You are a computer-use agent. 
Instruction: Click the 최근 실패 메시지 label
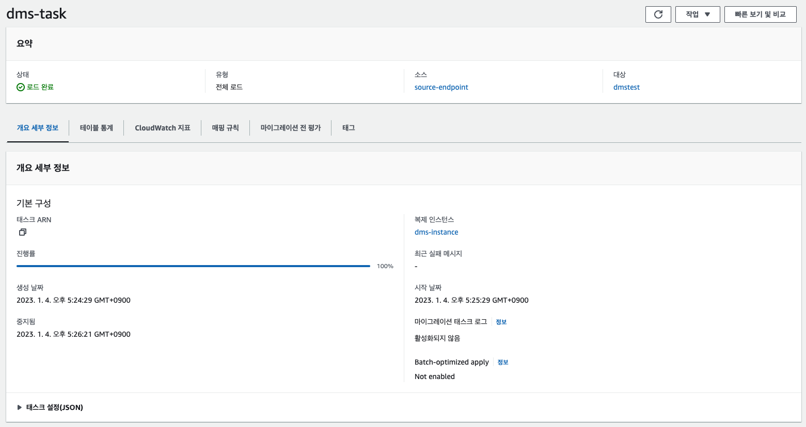point(438,254)
